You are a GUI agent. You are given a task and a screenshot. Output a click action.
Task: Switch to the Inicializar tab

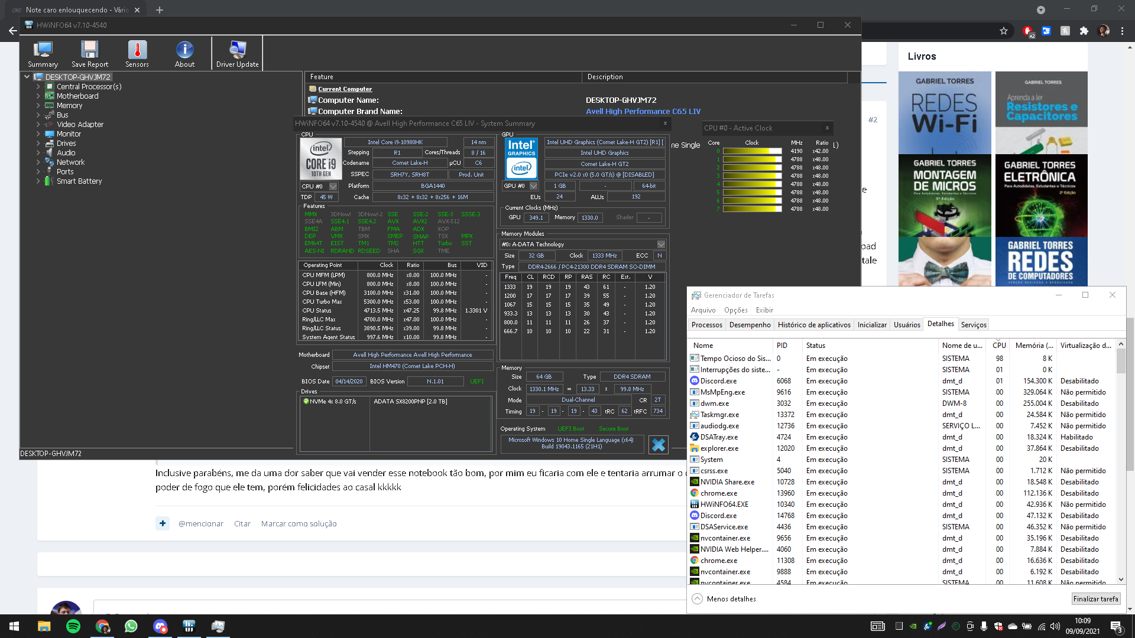(x=872, y=324)
